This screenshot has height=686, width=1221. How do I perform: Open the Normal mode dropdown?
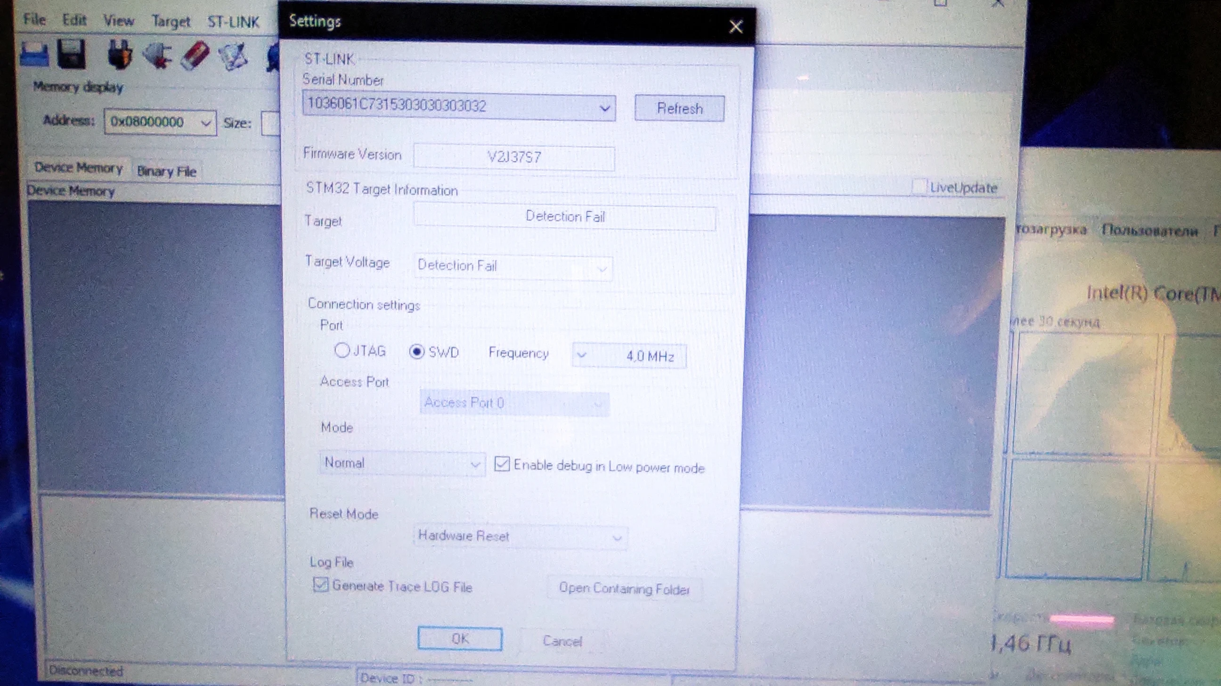click(474, 464)
